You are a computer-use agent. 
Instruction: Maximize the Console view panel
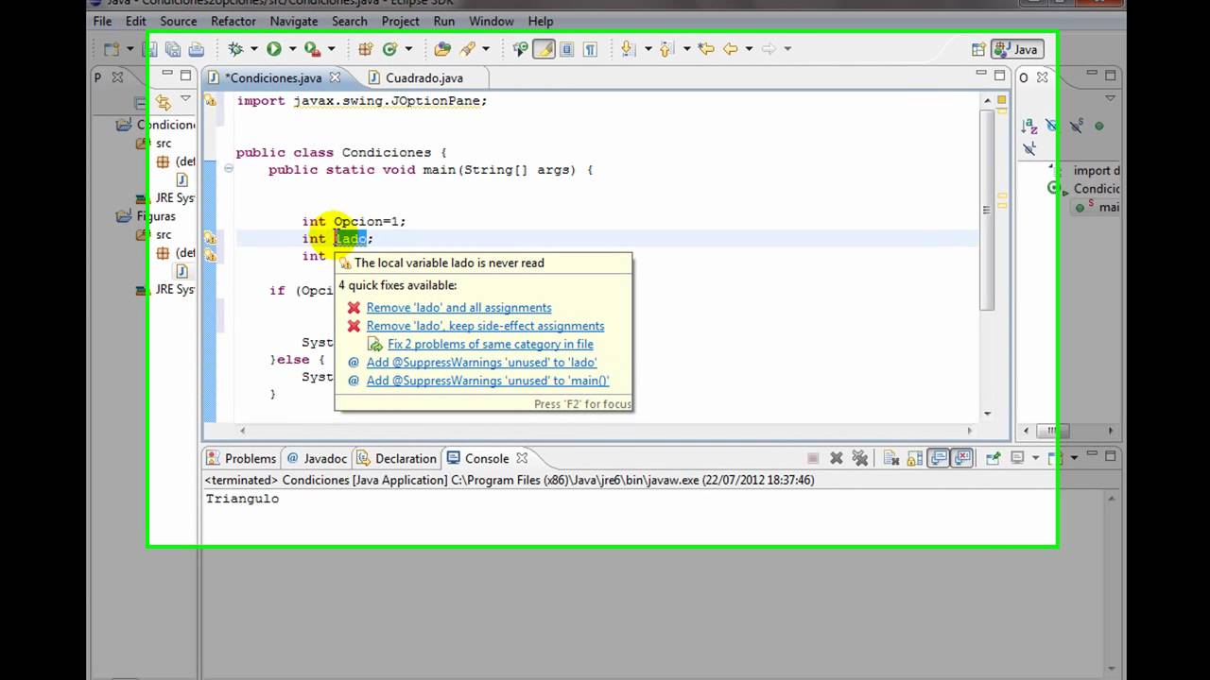[x=1110, y=457]
